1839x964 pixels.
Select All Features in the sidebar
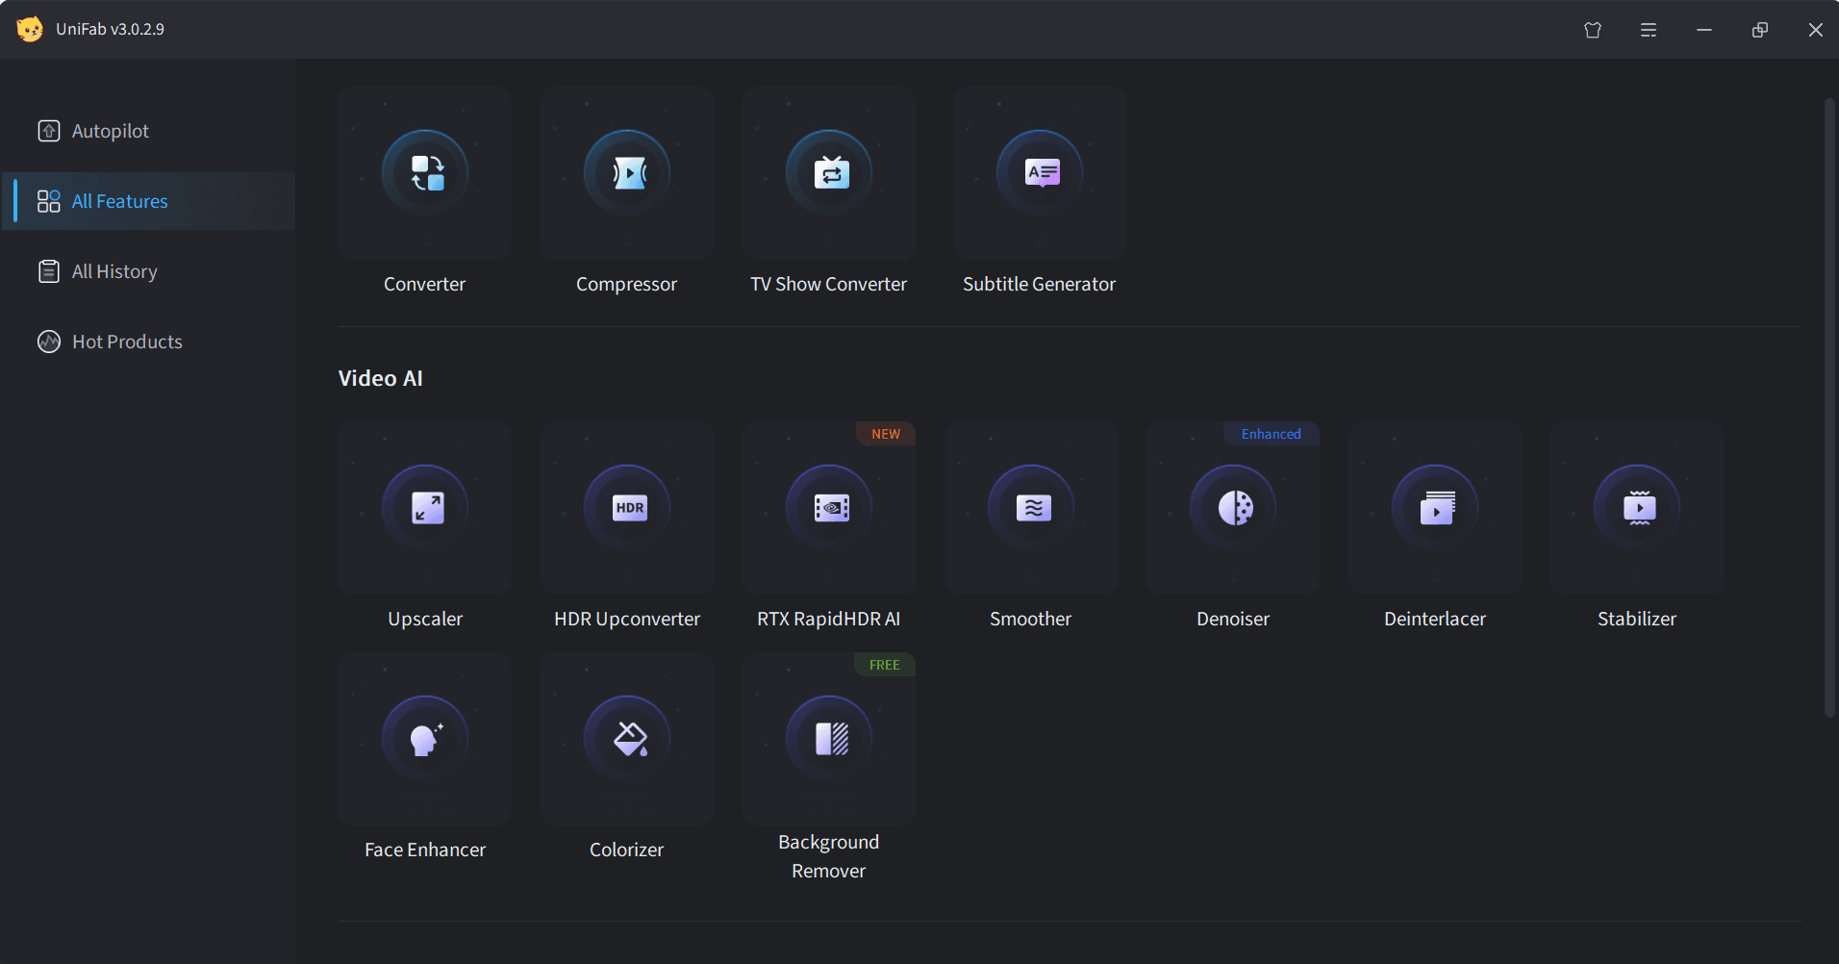(119, 201)
